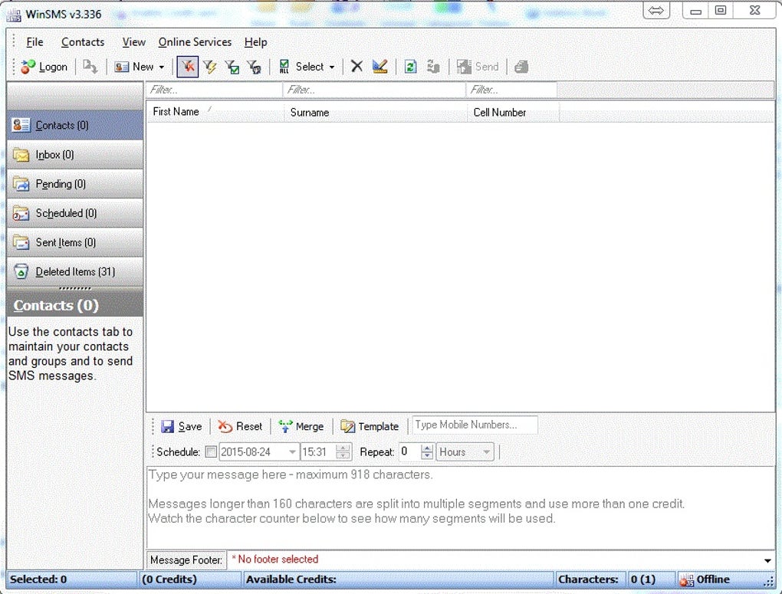Click the schedule time 15:31 stepper arrows
Viewport: 782px width, 594px height.
pyautogui.click(x=343, y=452)
